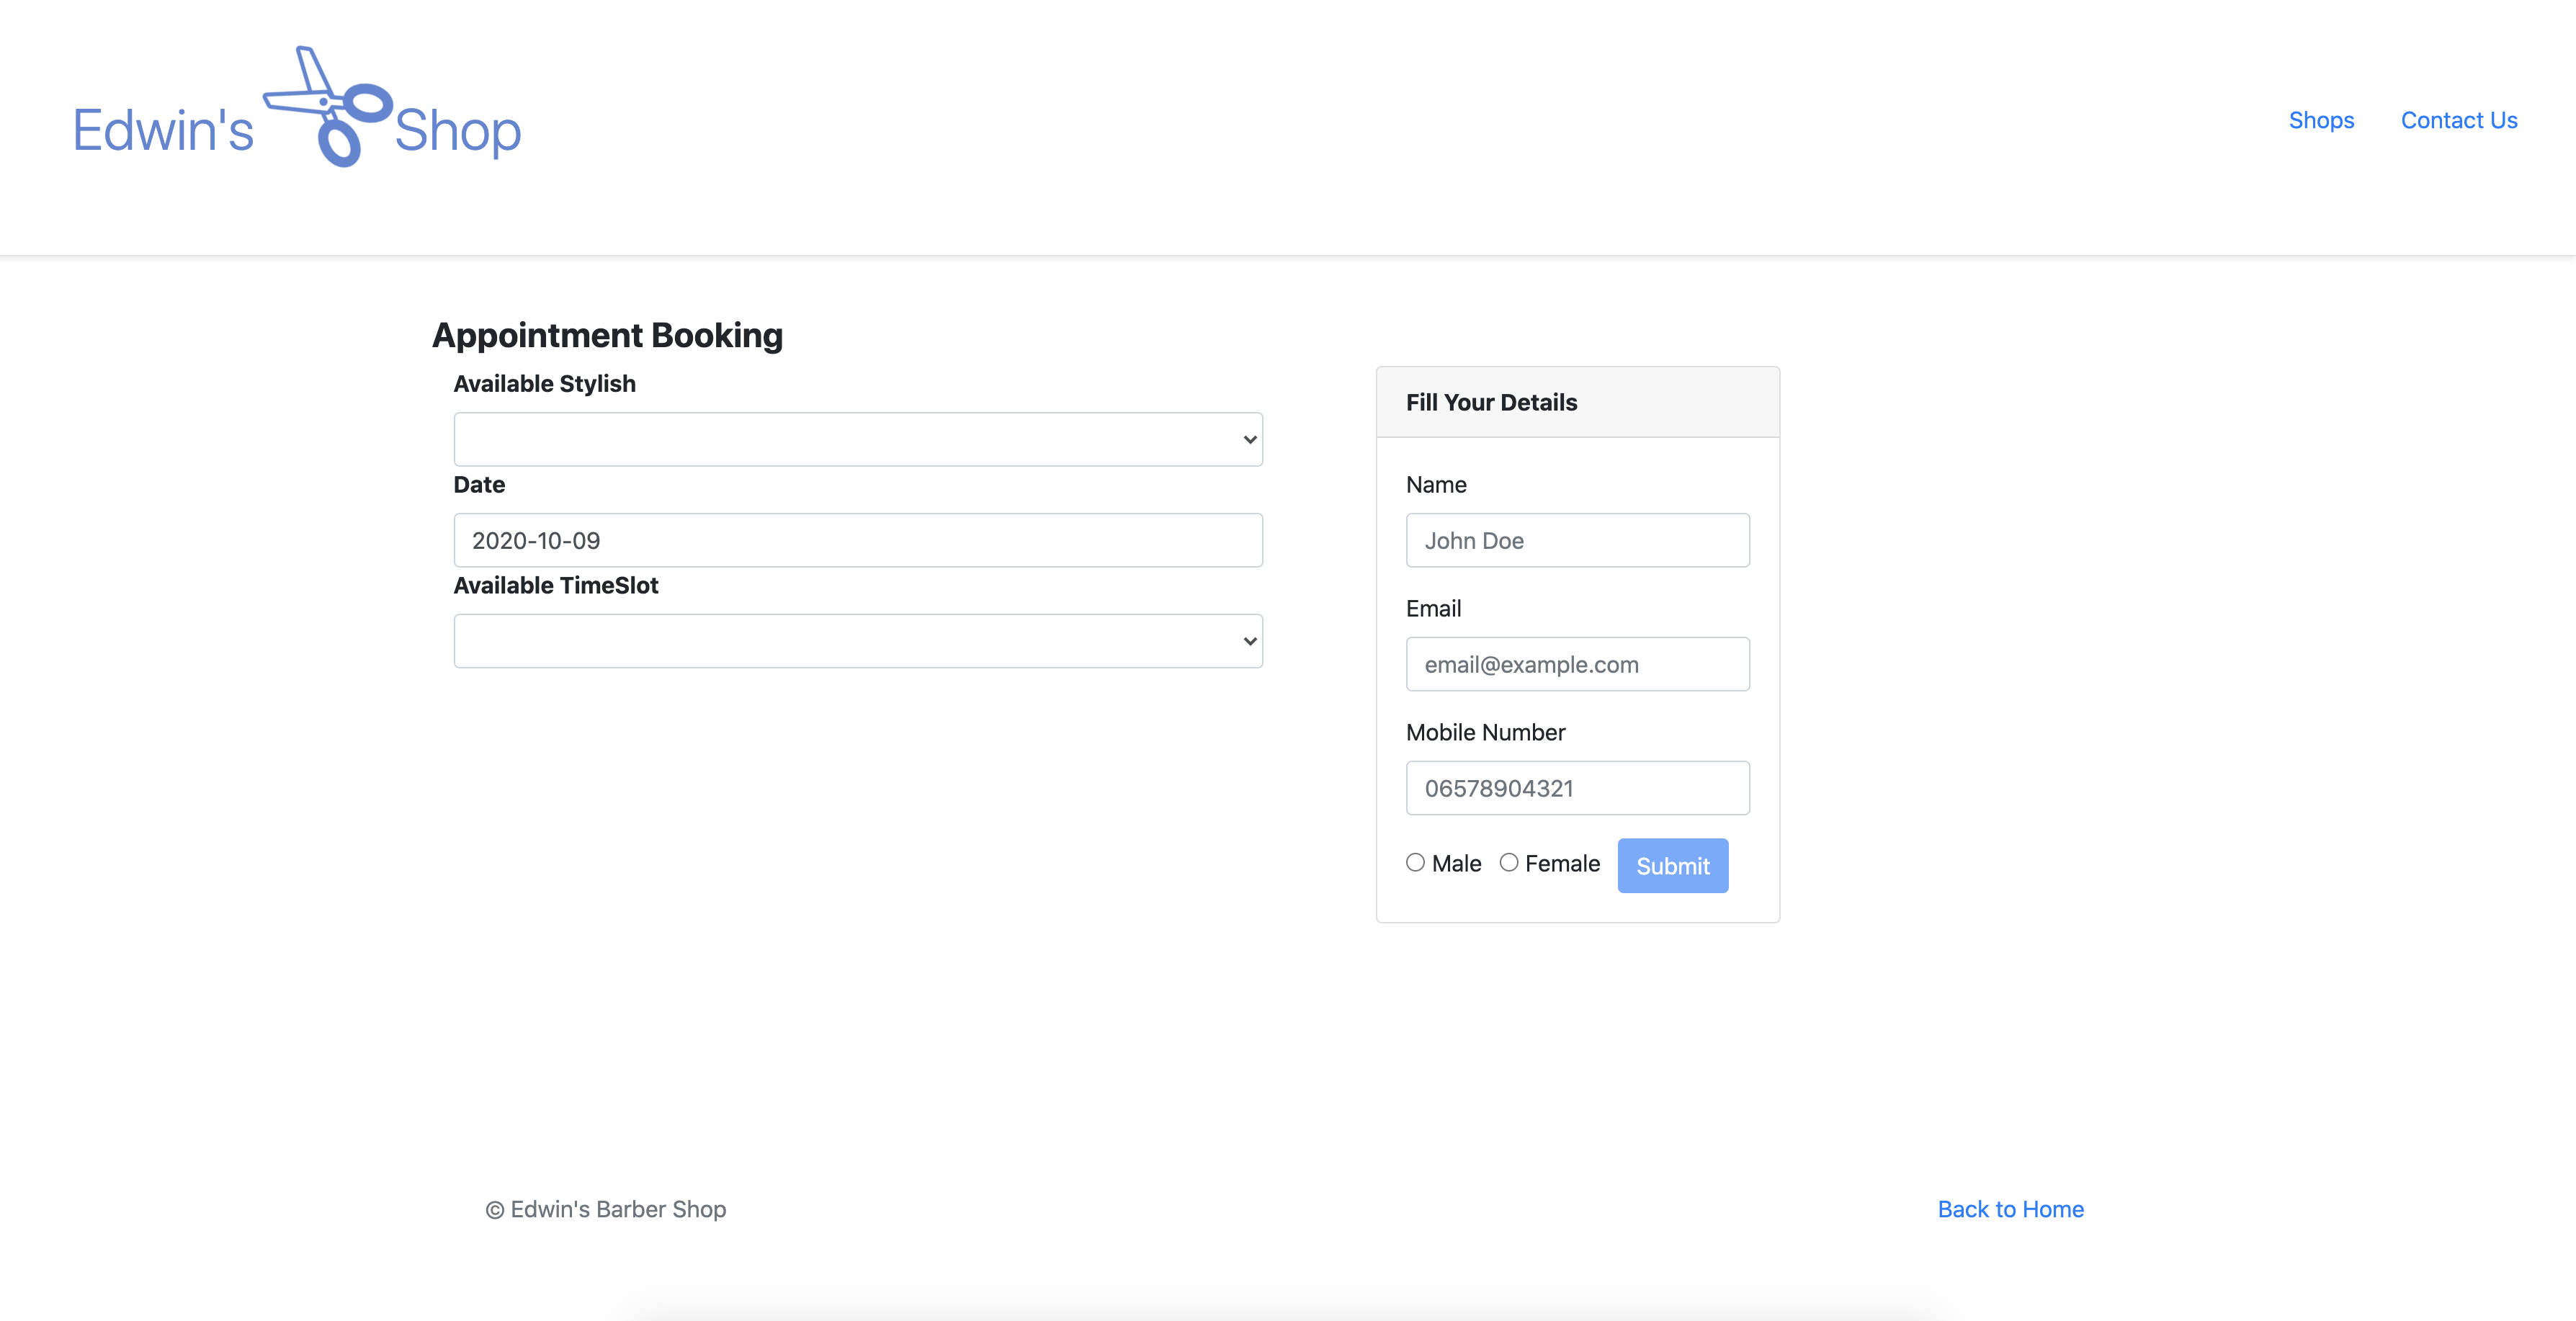Click the Date field showing 2020-10-09
This screenshot has height=1321, width=2576.
857,541
